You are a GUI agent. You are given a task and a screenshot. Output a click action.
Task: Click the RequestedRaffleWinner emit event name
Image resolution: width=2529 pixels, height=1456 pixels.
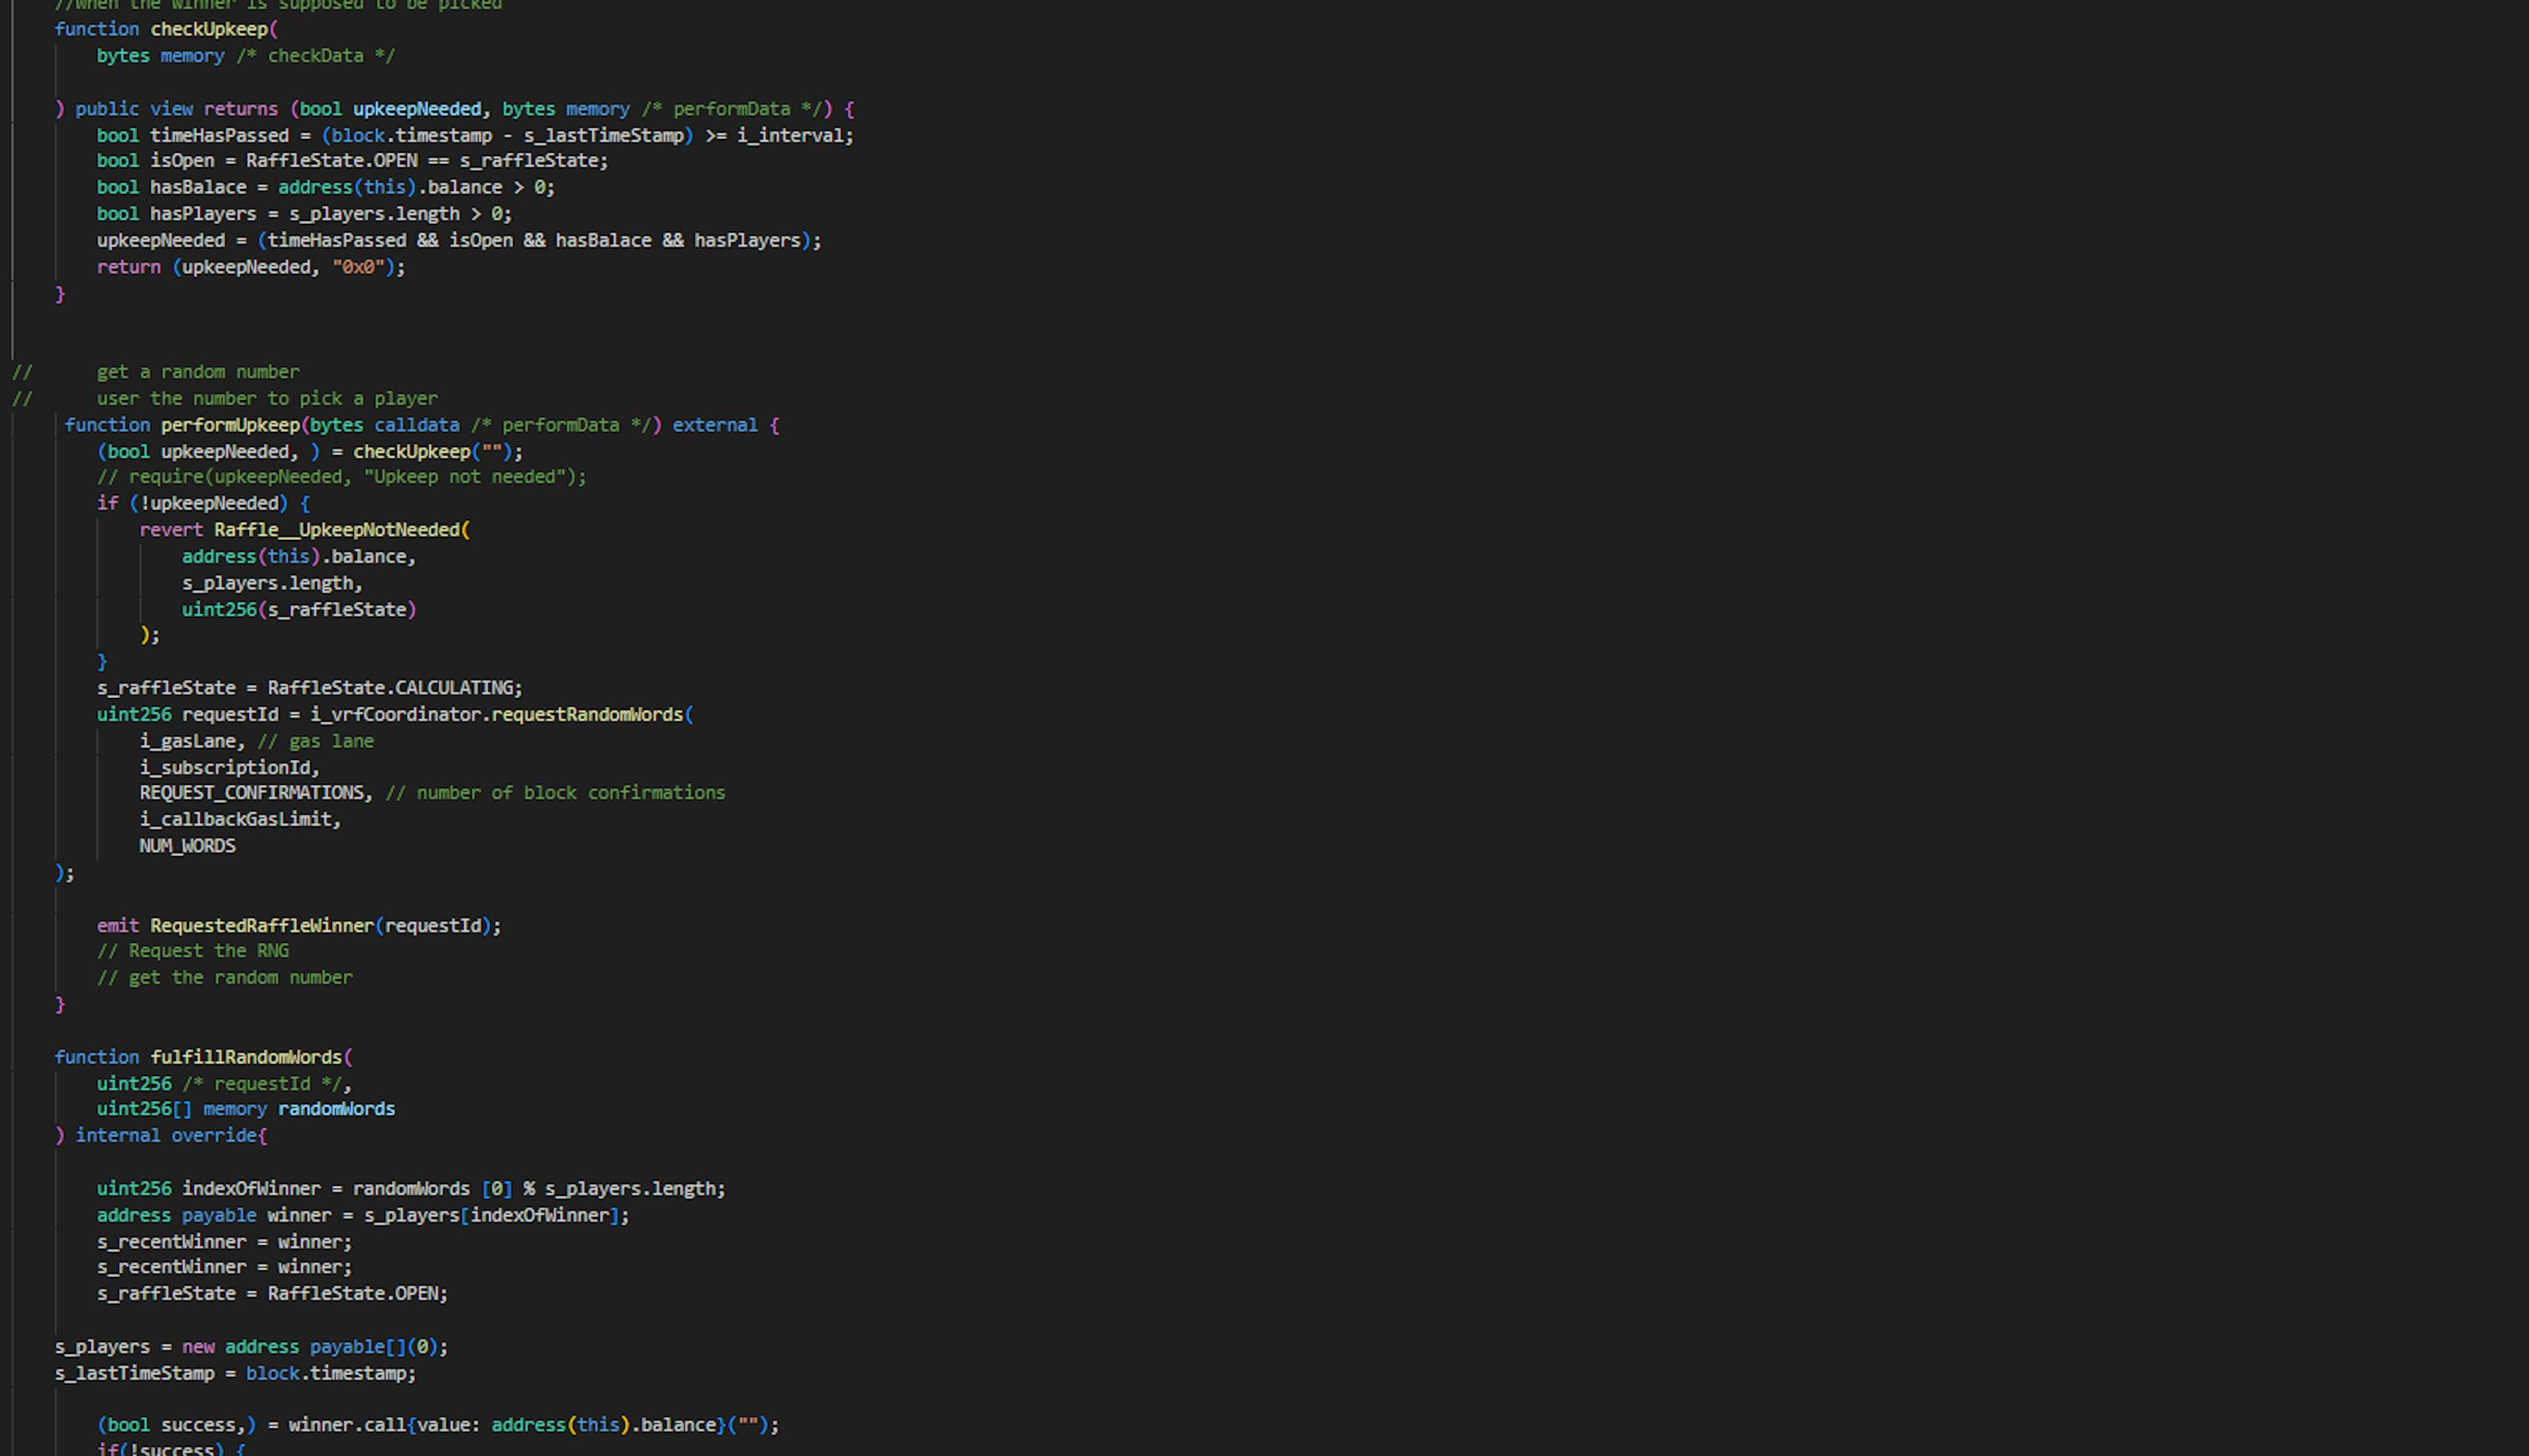[262, 926]
